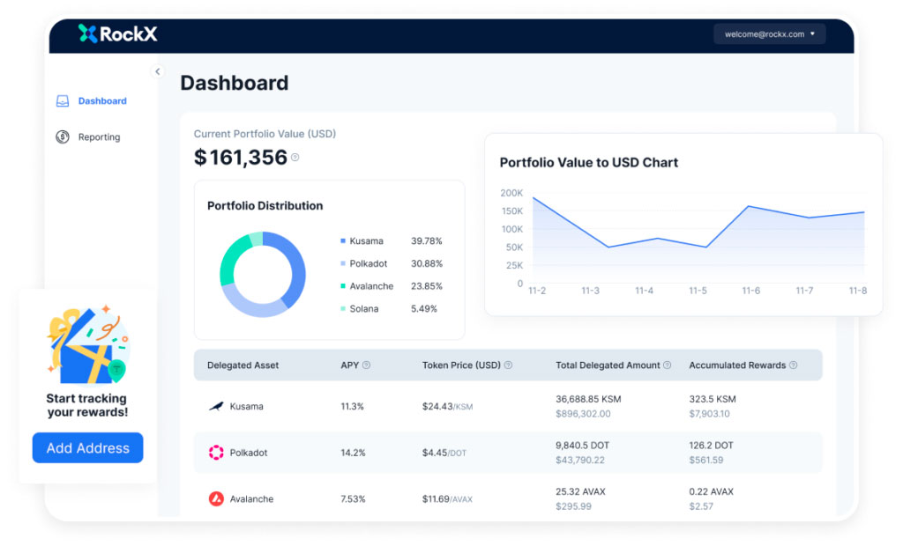Click the Polkadot 30.88% legend percentage

pyautogui.click(x=427, y=263)
